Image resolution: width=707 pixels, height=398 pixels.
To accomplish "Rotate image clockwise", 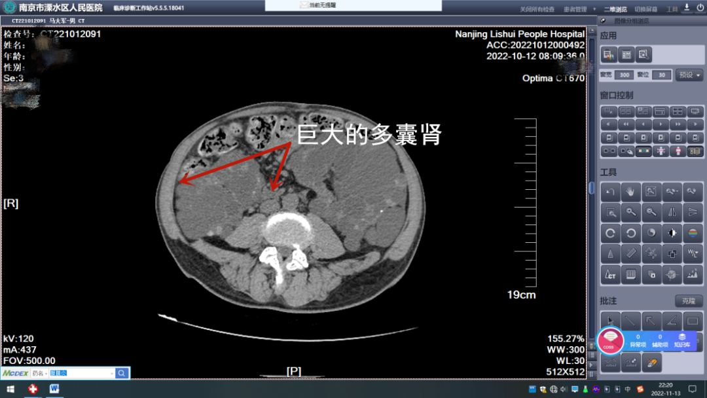I will (x=610, y=233).
